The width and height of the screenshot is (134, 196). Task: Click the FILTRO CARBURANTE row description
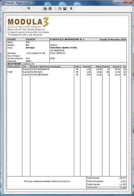(40, 69)
